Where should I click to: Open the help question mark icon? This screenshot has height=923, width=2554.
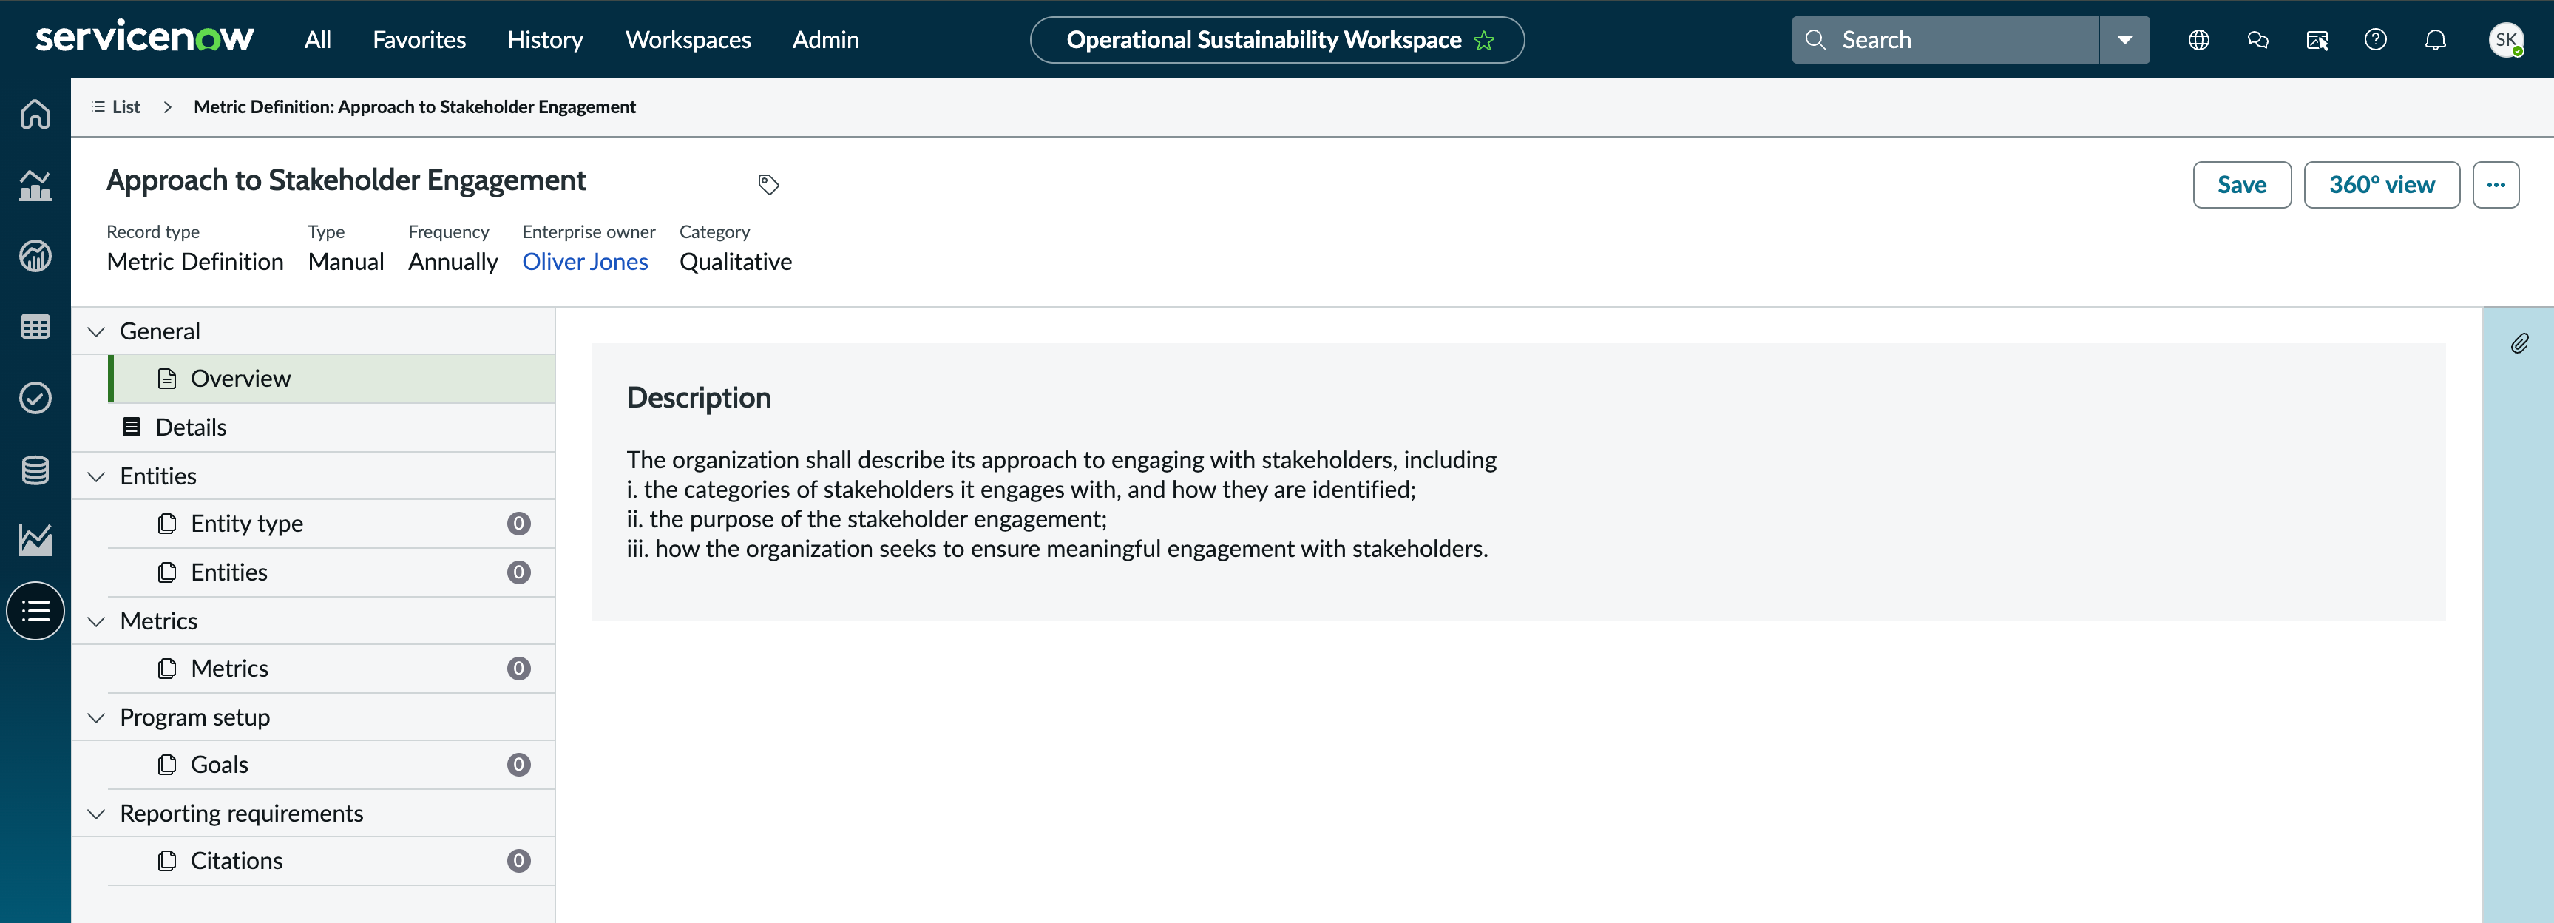tap(2376, 40)
